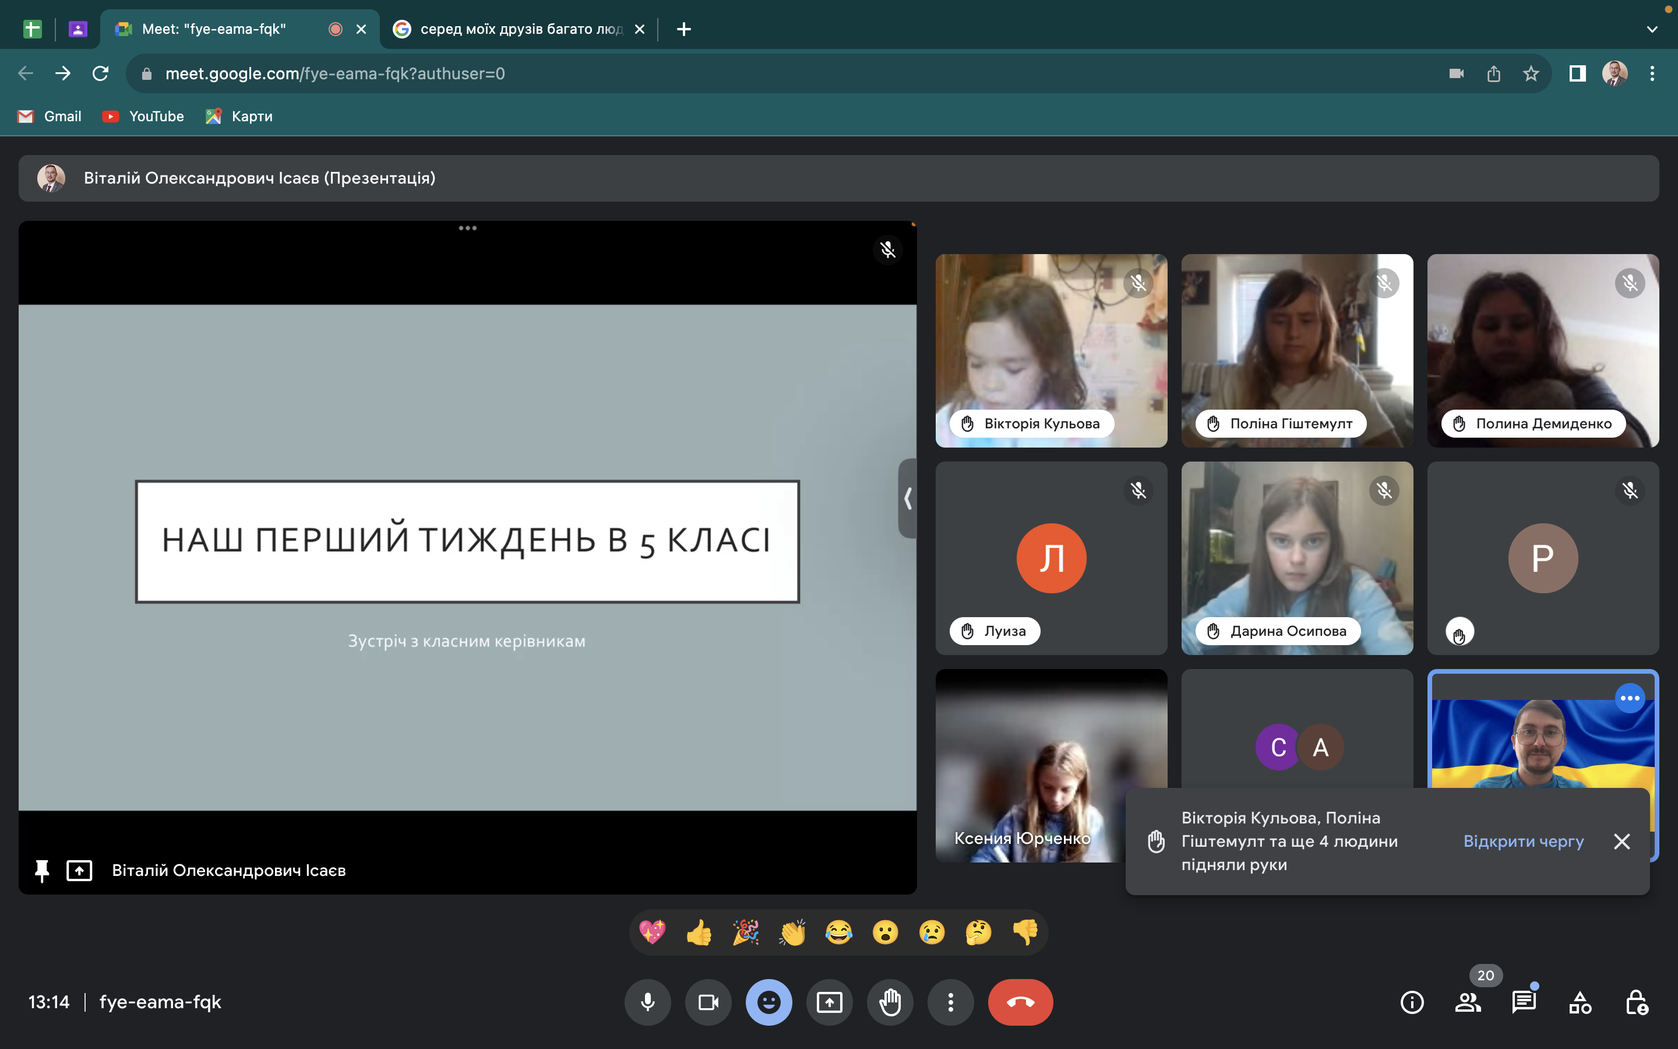
Task: Open the YouTube bookmark
Action: 143,117
